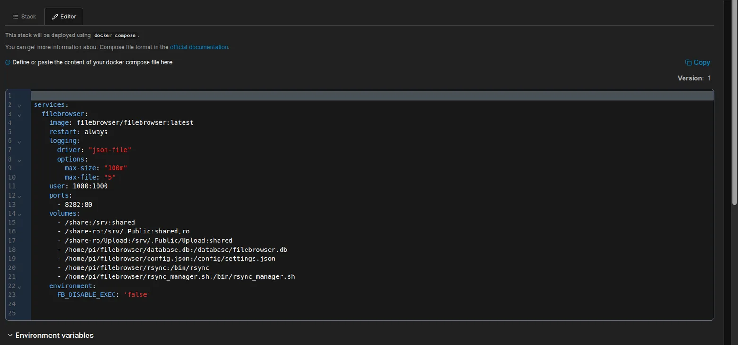
Task: Fold the volumes list at line 14
Action: pos(19,214)
